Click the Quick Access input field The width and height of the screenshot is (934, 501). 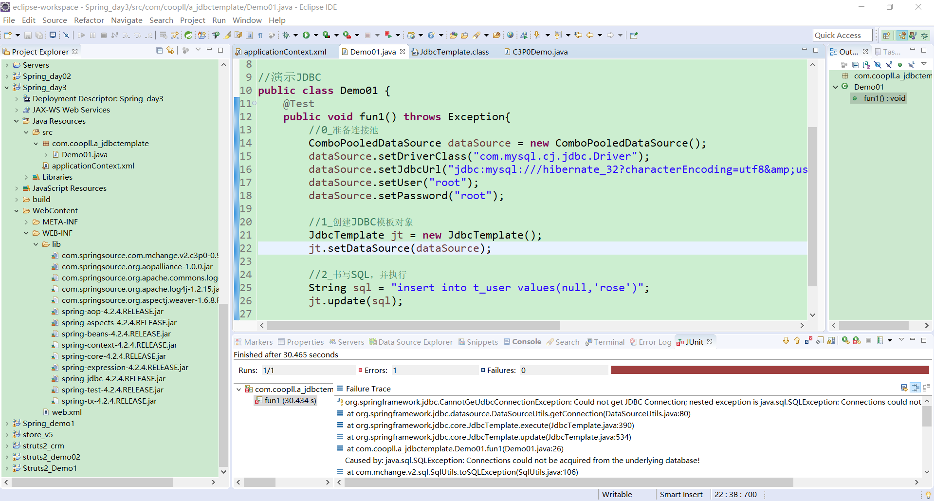tap(842, 35)
